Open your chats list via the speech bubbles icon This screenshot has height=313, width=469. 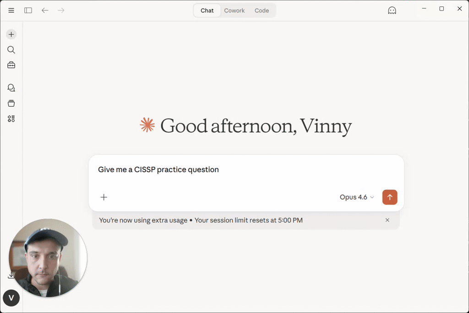tap(11, 88)
